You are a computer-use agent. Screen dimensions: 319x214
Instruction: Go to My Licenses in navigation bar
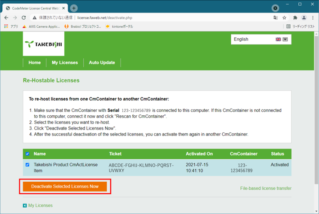(65, 62)
